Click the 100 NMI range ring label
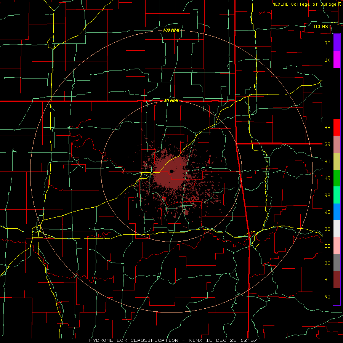Viewport: 343px width, 343px height. point(171,30)
